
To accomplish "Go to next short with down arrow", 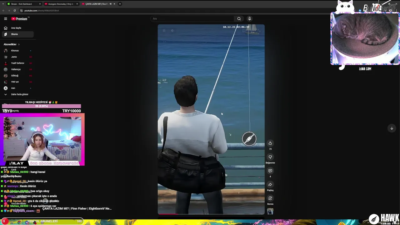I will tap(392, 128).
